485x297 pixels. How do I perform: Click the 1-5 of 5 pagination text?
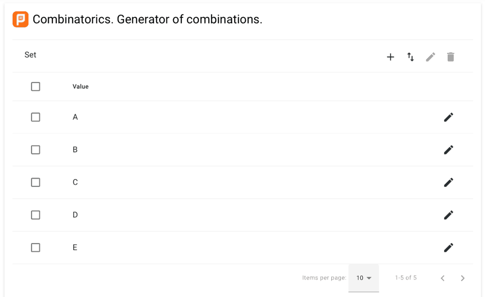405,278
